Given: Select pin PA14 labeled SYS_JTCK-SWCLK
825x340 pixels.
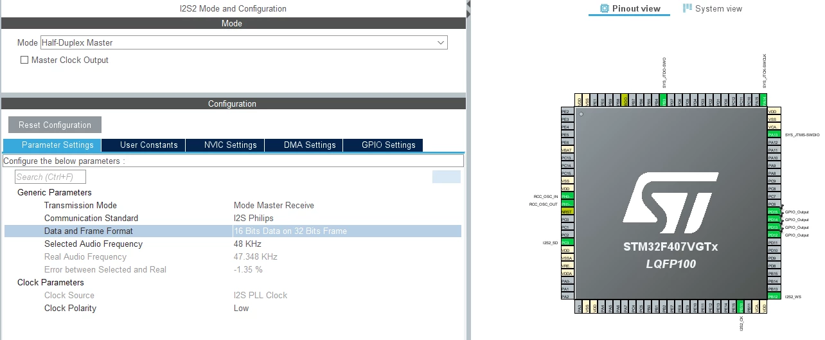Looking at the screenshot, I should pyautogui.click(x=764, y=100).
